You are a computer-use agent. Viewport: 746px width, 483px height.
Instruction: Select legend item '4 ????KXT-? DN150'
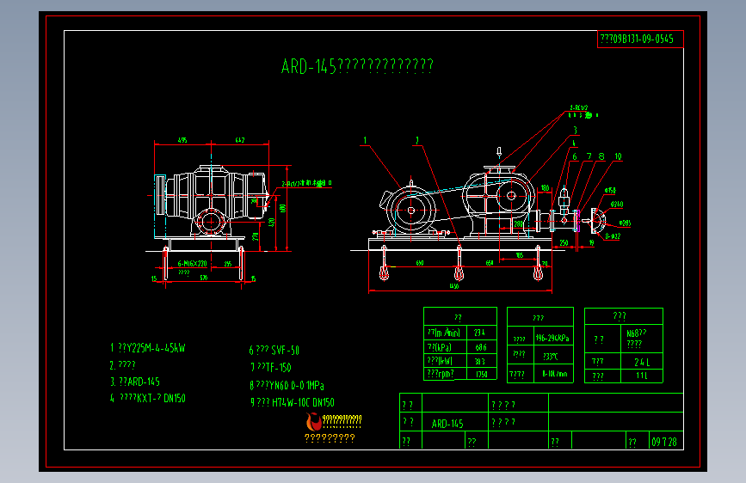point(148,399)
